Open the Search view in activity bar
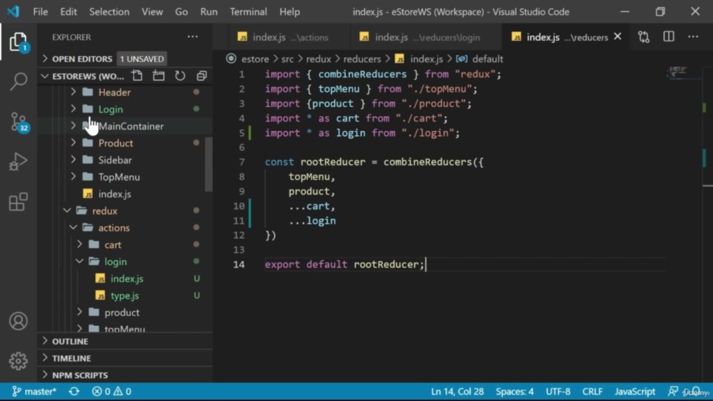The width and height of the screenshot is (713, 401). point(18,81)
